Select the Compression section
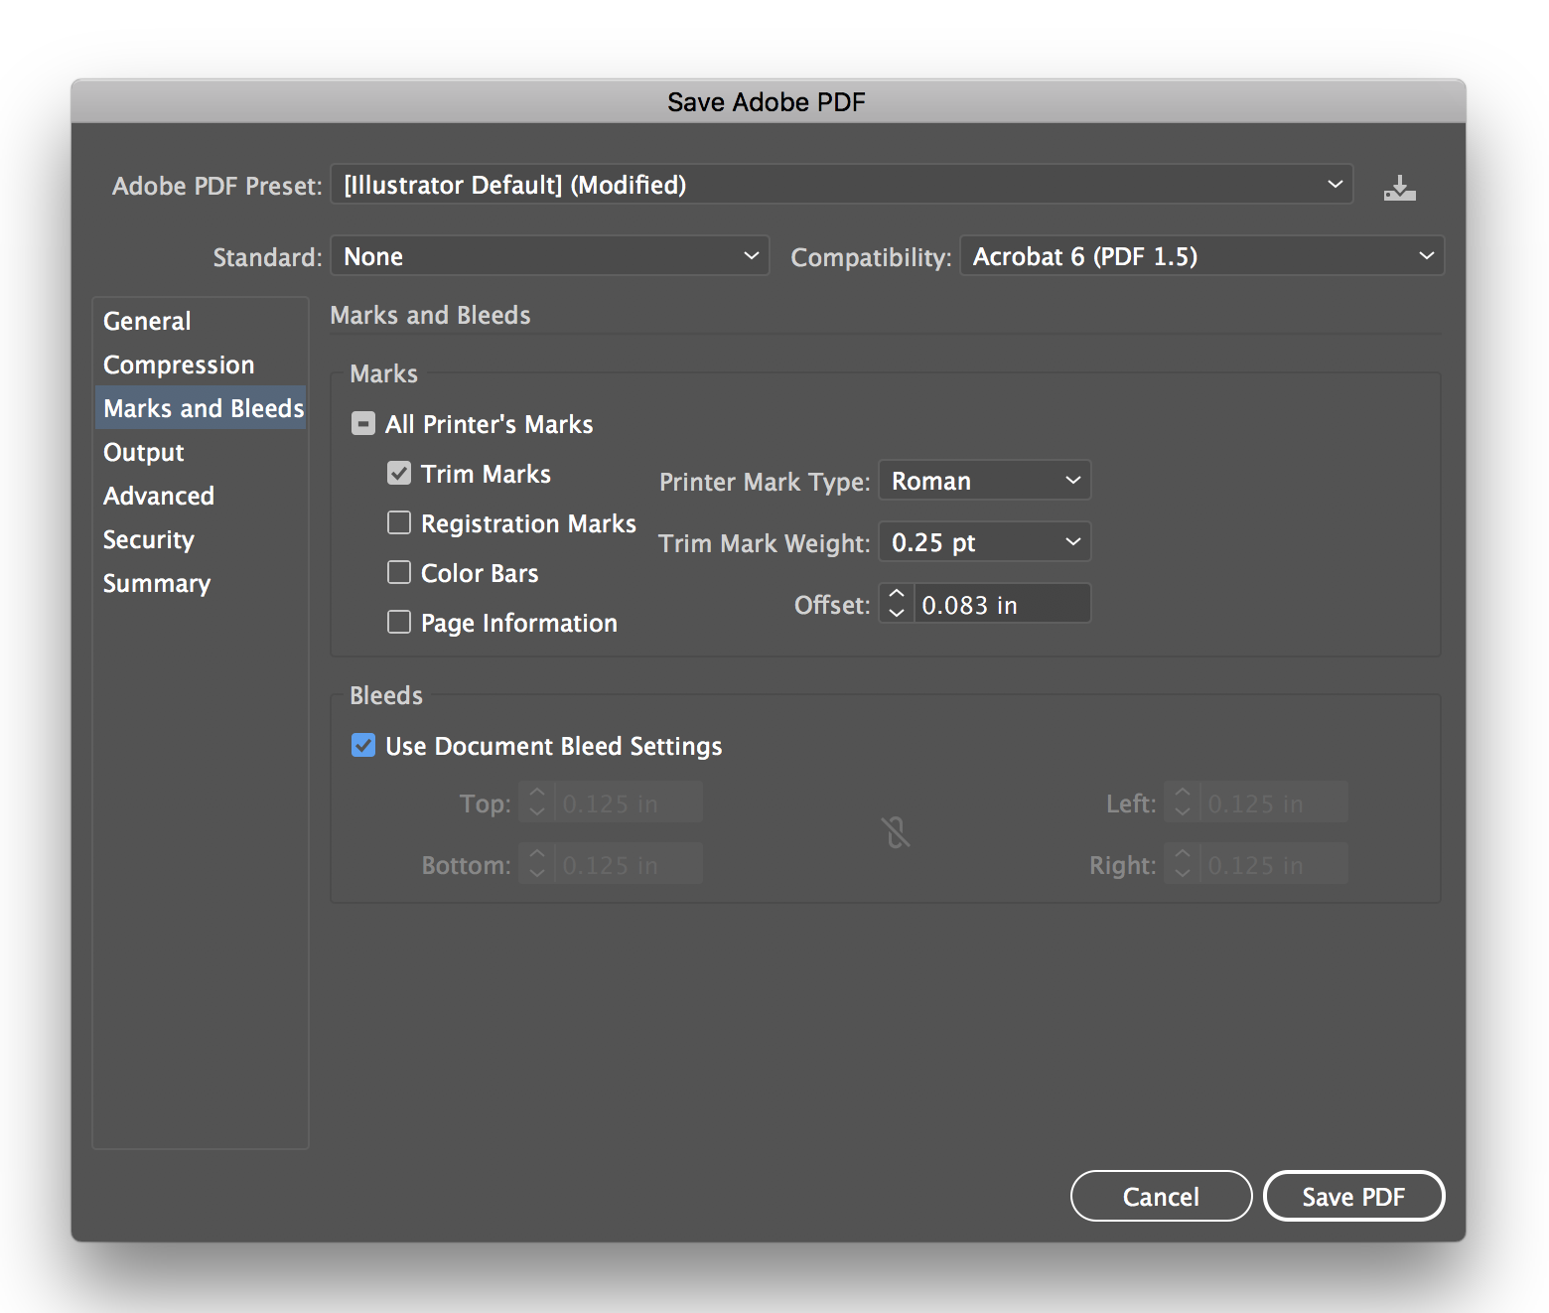 click(x=201, y=365)
